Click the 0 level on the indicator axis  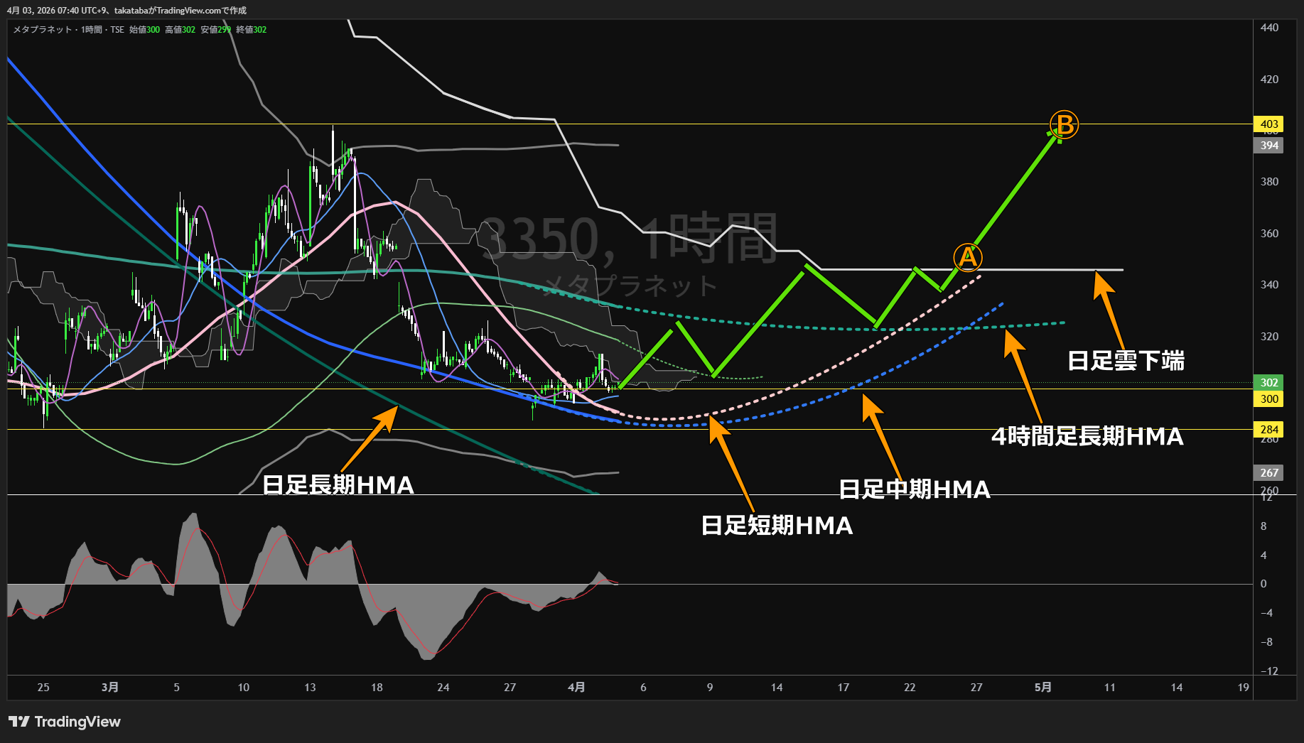click(x=1263, y=584)
